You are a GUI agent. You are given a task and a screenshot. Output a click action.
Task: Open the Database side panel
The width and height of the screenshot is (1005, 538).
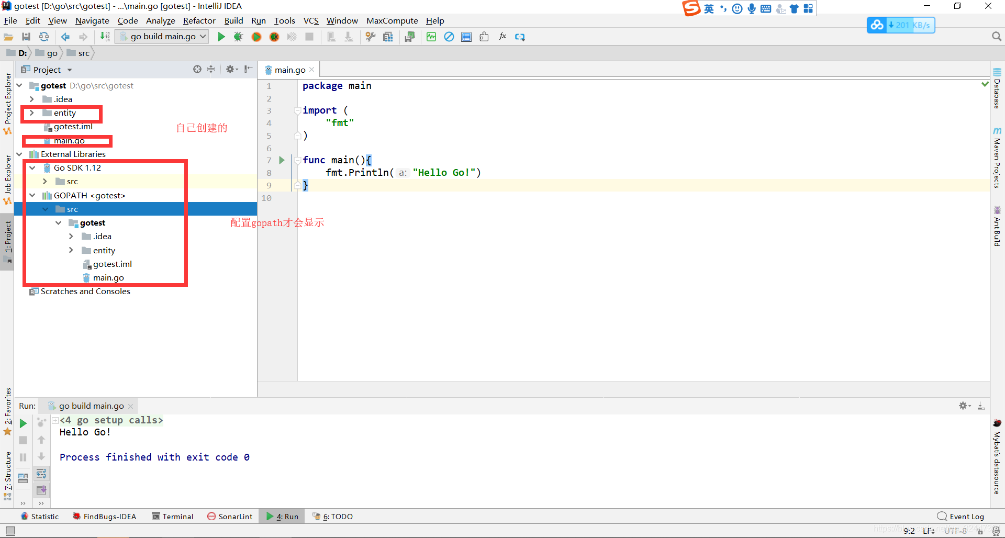click(997, 88)
